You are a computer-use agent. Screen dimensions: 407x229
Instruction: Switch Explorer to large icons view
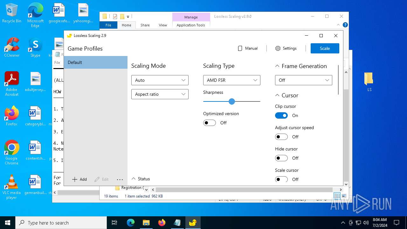[x=344, y=196]
